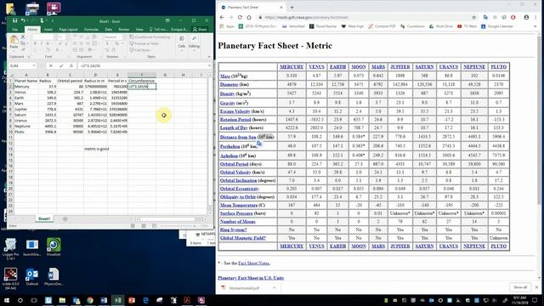Screen dimensions: 544x306
Task: Cancel the formula entry with X button
Action: coord(51,65)
